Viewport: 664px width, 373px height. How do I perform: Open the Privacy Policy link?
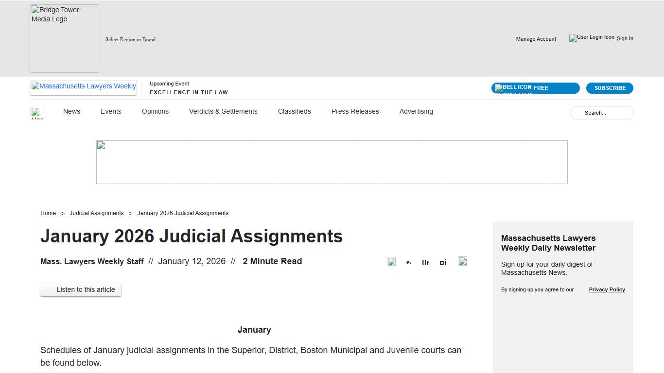[x=607, y=289]
